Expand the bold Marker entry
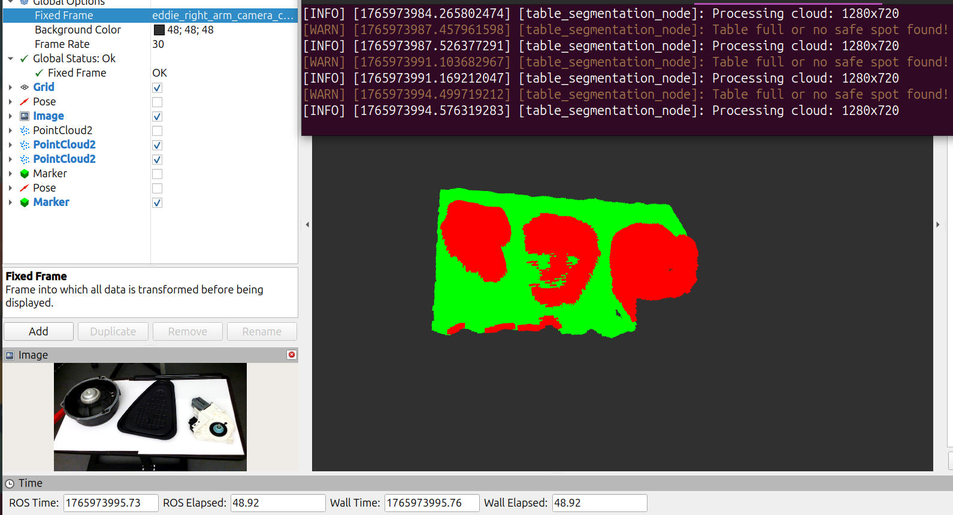953x515 pixels. (x=10, y=202)
